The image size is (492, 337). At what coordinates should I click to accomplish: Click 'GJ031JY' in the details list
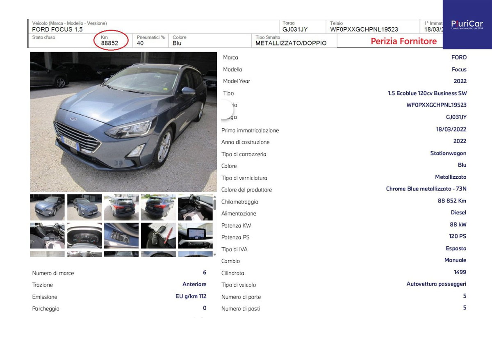coord(456,117)
